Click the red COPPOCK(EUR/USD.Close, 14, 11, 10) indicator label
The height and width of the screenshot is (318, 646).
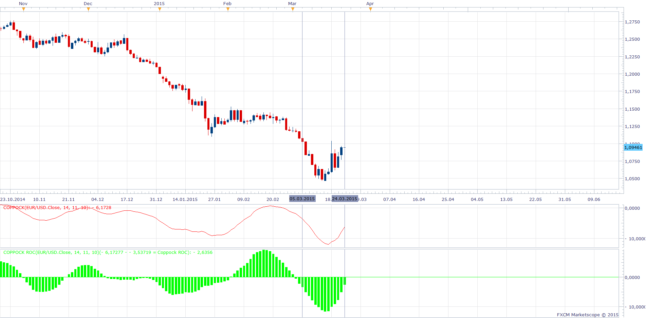coord(57,208)
